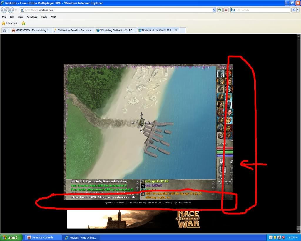Open the Terms of Use link
The image size is (301, 241).
pos(154,202)
